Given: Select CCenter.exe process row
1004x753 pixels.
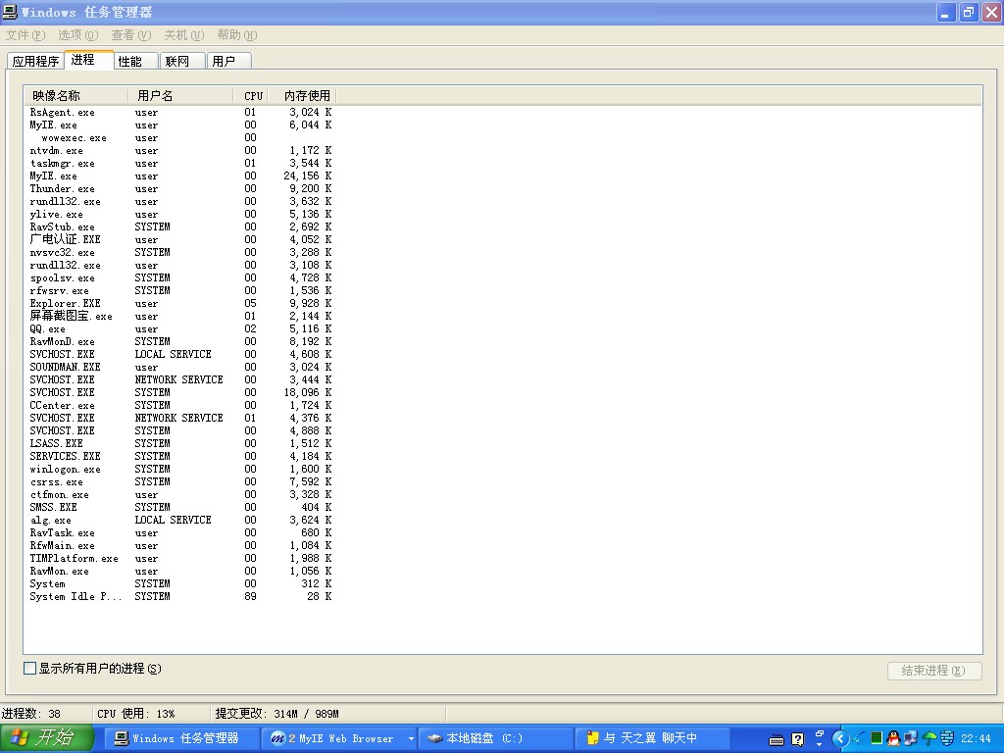Looking at the screenshot, I should pos(180,405).
